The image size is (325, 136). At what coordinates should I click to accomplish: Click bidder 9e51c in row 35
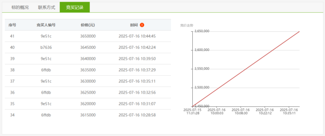point(46,103)
